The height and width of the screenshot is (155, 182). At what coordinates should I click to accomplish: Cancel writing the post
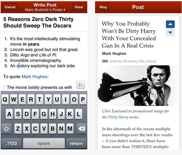tap(10, 7)
